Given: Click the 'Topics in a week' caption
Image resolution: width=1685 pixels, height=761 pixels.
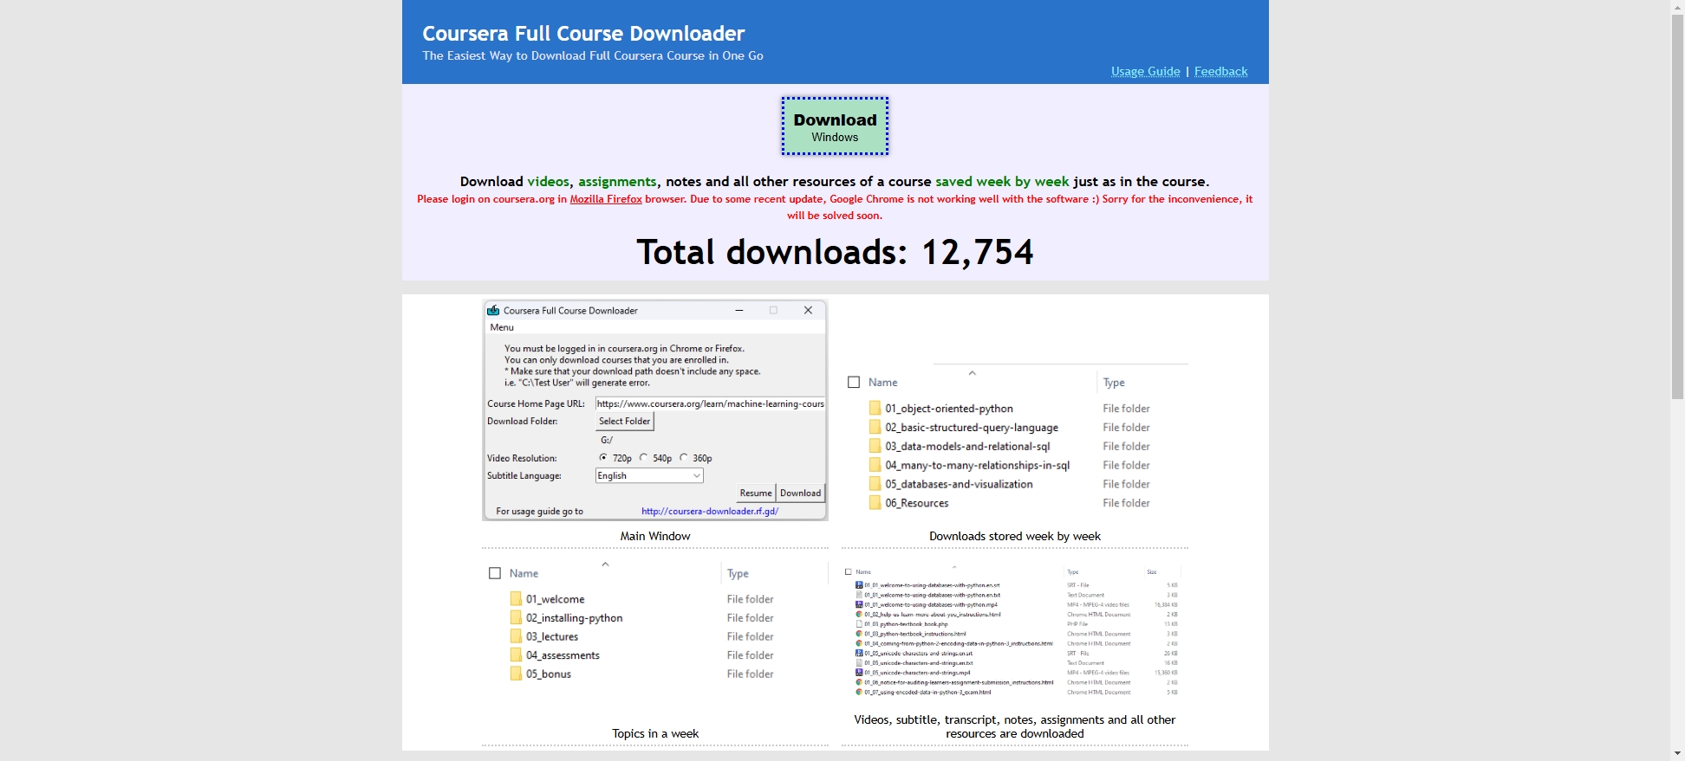Looking at the screenshot, I should coord(655,733).
